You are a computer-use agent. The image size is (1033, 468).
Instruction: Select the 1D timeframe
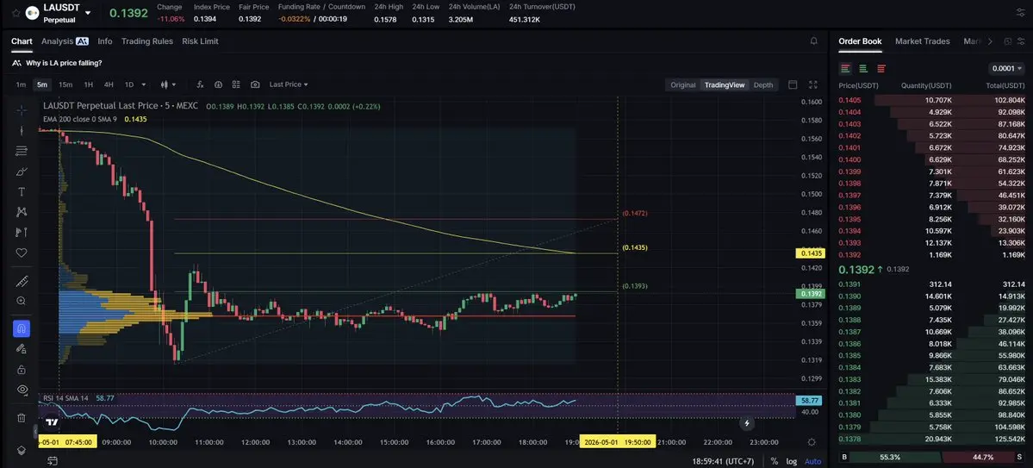(129, 84)
